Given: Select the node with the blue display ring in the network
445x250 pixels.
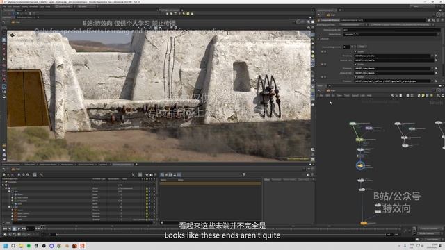Looking at the screenshot, I should pyautogui.click(x=360, y=165).
